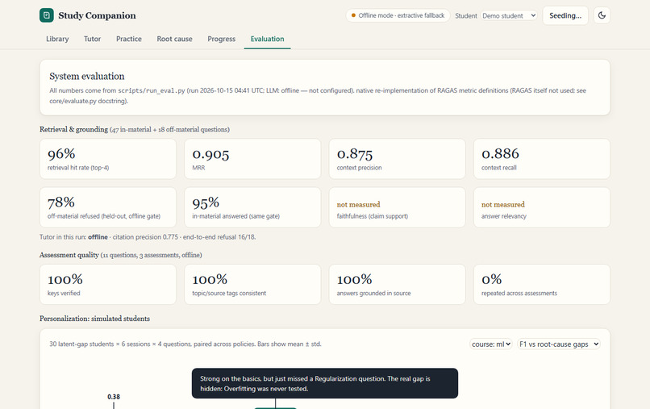Click the 95% in-material answered value

206,202
